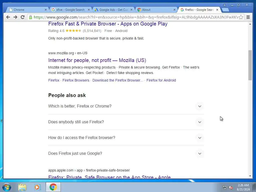Click the scrollbar down arrow

pyautogui.click(x=250, y=176)
